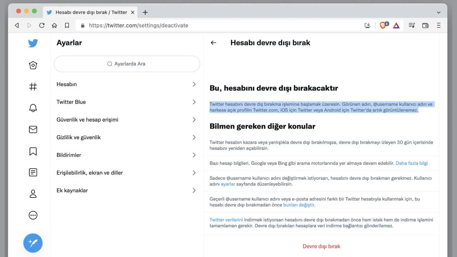Click the red Devre dışı bırak button
Viewport: 457px width, 257px height.
[x=321, y=246]
